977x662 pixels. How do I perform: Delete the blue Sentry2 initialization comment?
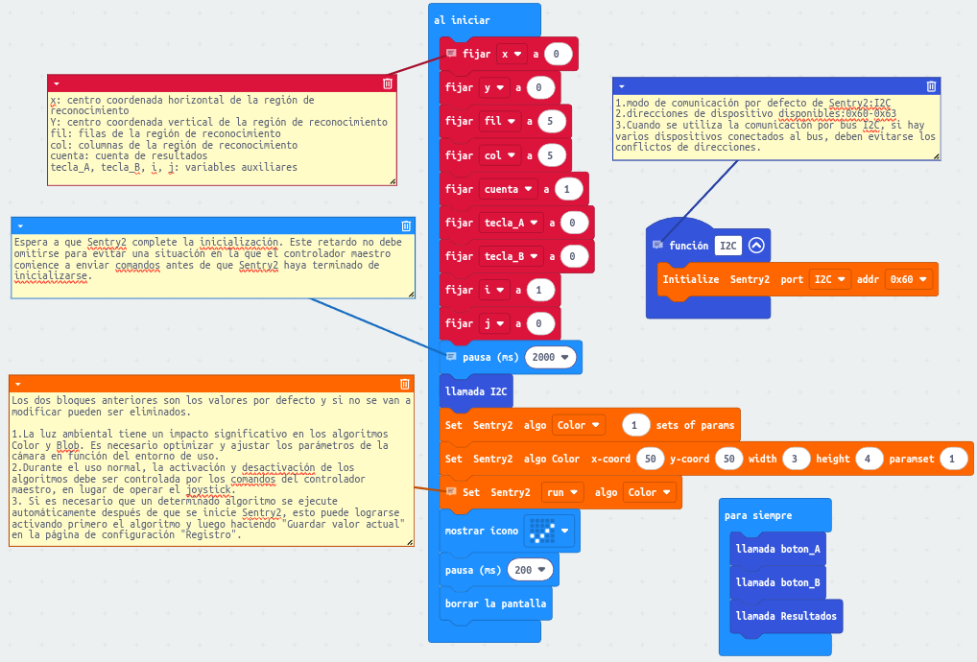pos(406,225)
